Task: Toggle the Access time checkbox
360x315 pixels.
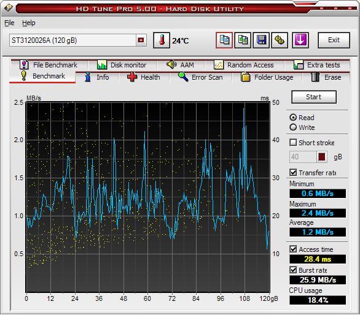Action: click(x=293, y=249)
